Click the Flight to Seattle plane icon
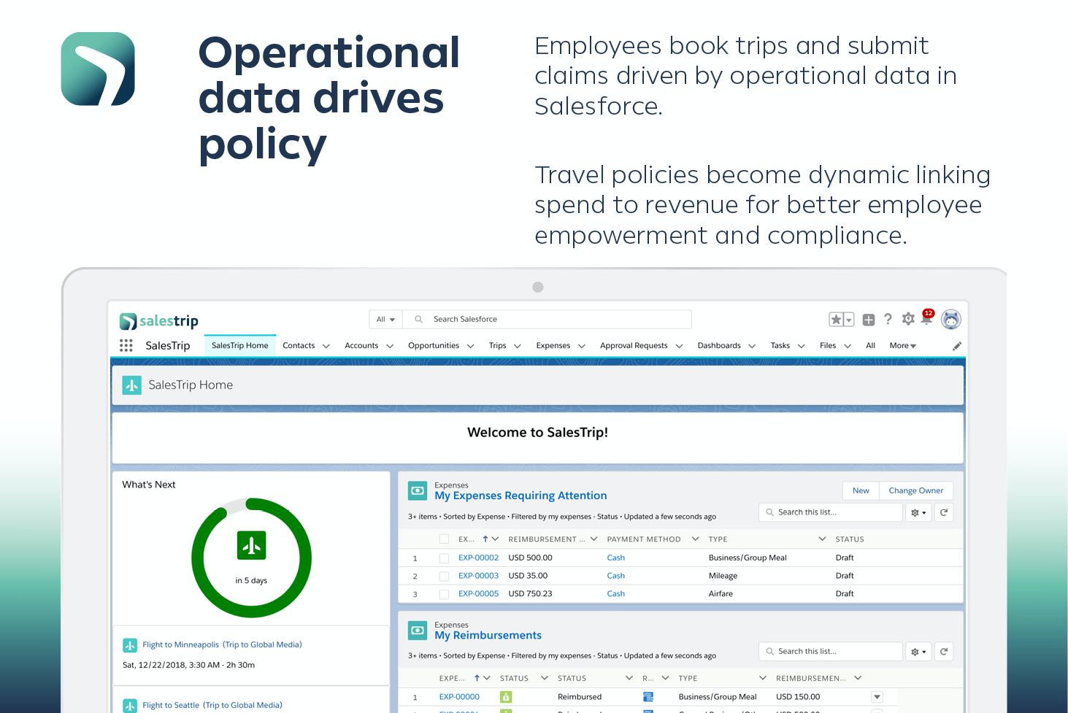 [130, 706]
